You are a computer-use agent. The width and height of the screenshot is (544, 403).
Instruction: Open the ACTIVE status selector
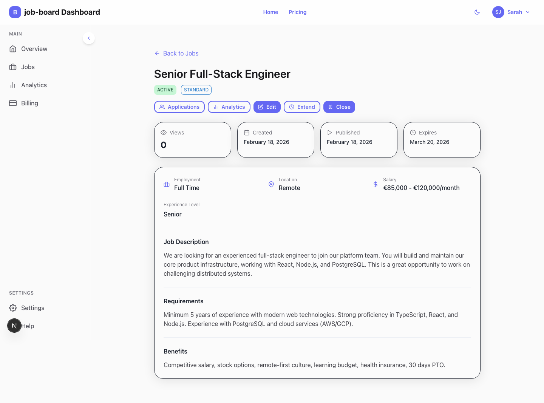point(165,90)
